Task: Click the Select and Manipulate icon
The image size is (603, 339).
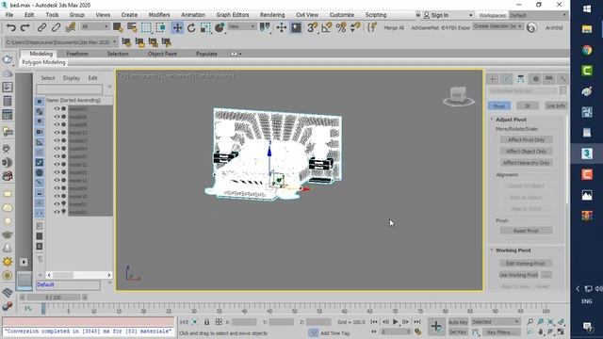Action: 282,27
